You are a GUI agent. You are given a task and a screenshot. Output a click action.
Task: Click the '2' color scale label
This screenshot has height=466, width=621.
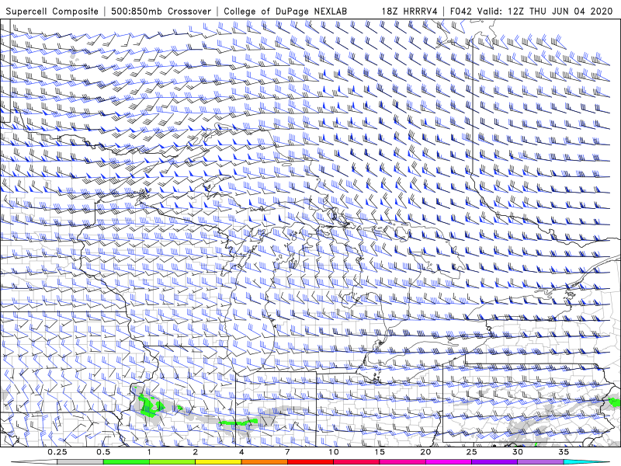point(196,452)
